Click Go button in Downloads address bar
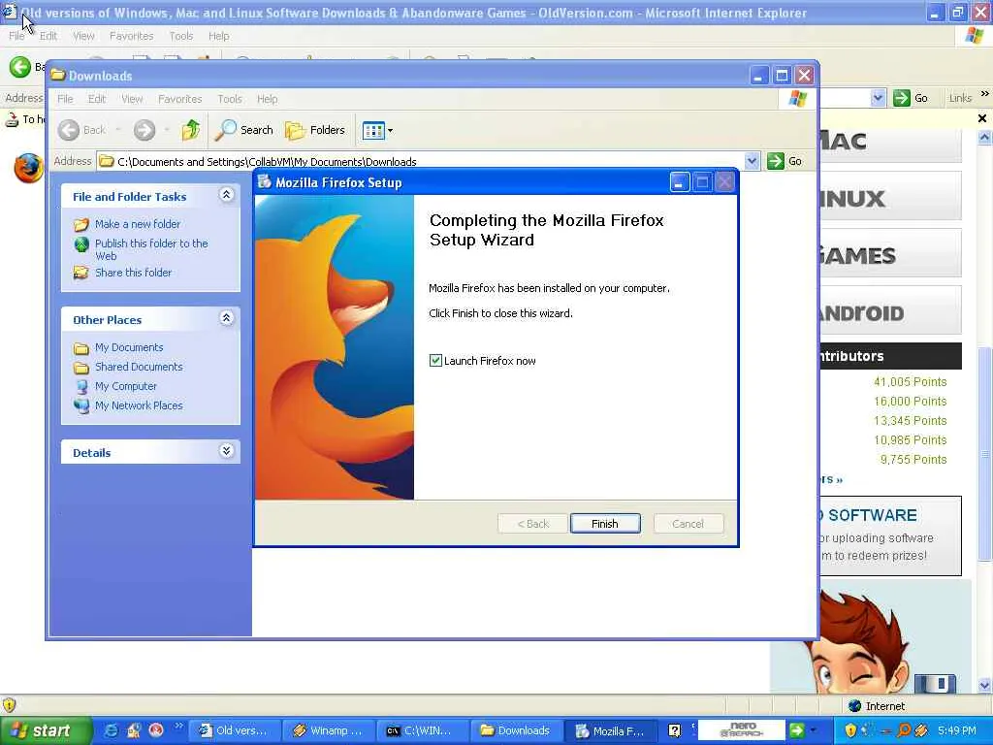 click(x=785, y=161)
